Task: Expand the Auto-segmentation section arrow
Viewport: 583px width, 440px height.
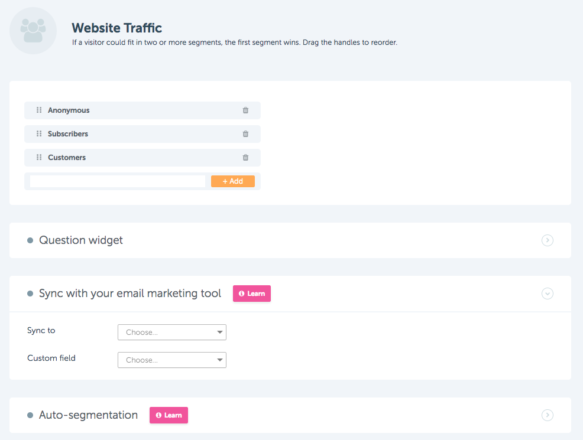Action: [548, 415]
